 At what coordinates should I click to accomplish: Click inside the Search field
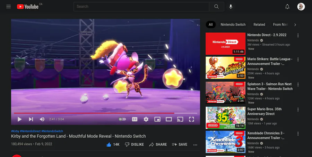(x=141, y=7)
